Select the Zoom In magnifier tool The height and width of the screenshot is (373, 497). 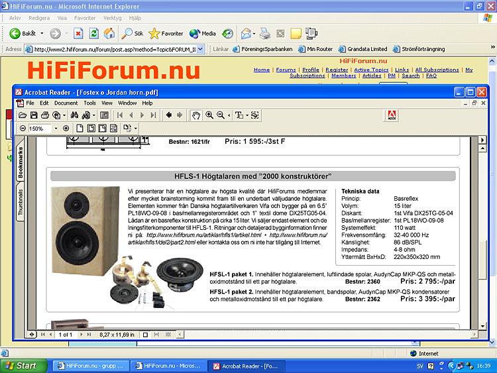click(x=209, y=115)
